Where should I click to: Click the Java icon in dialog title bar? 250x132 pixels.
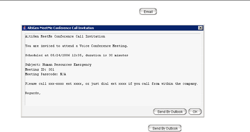click(25, 28)
